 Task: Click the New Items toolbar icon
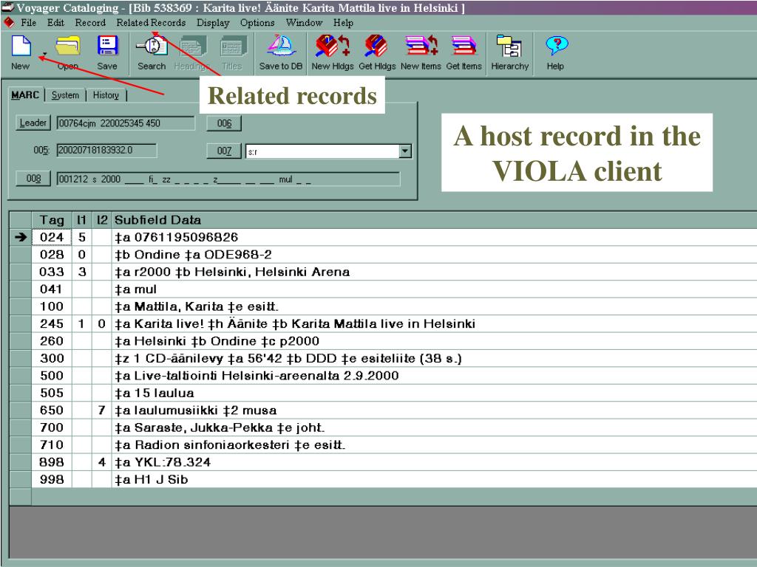click(421, 52)
